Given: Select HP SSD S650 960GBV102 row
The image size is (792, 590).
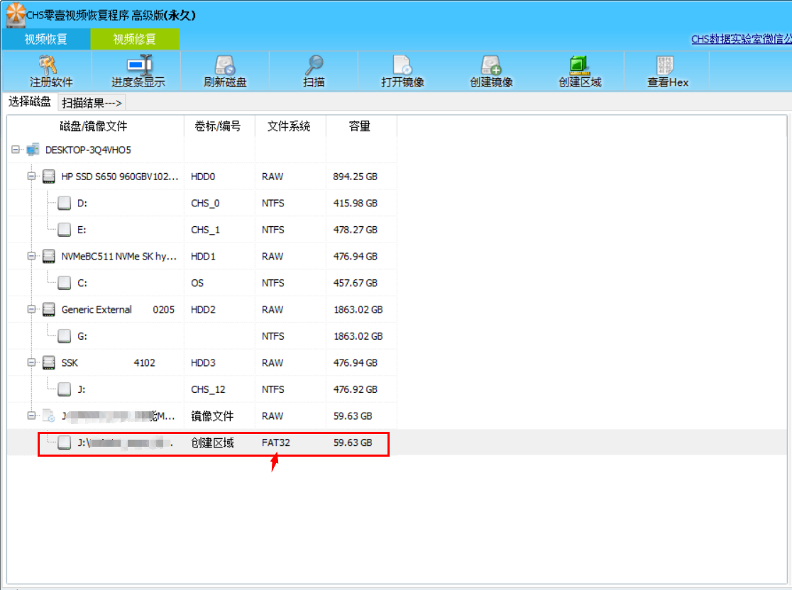Looking at the screenshot, I should coord(120,176).
